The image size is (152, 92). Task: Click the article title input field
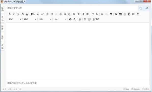coord(72,8)
